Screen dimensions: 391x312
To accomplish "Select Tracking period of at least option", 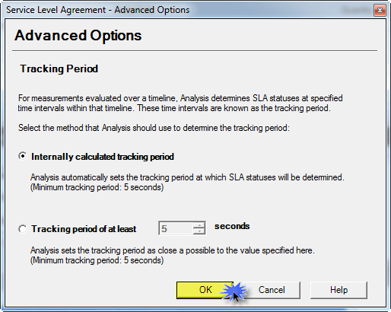I will coord(22,229).
